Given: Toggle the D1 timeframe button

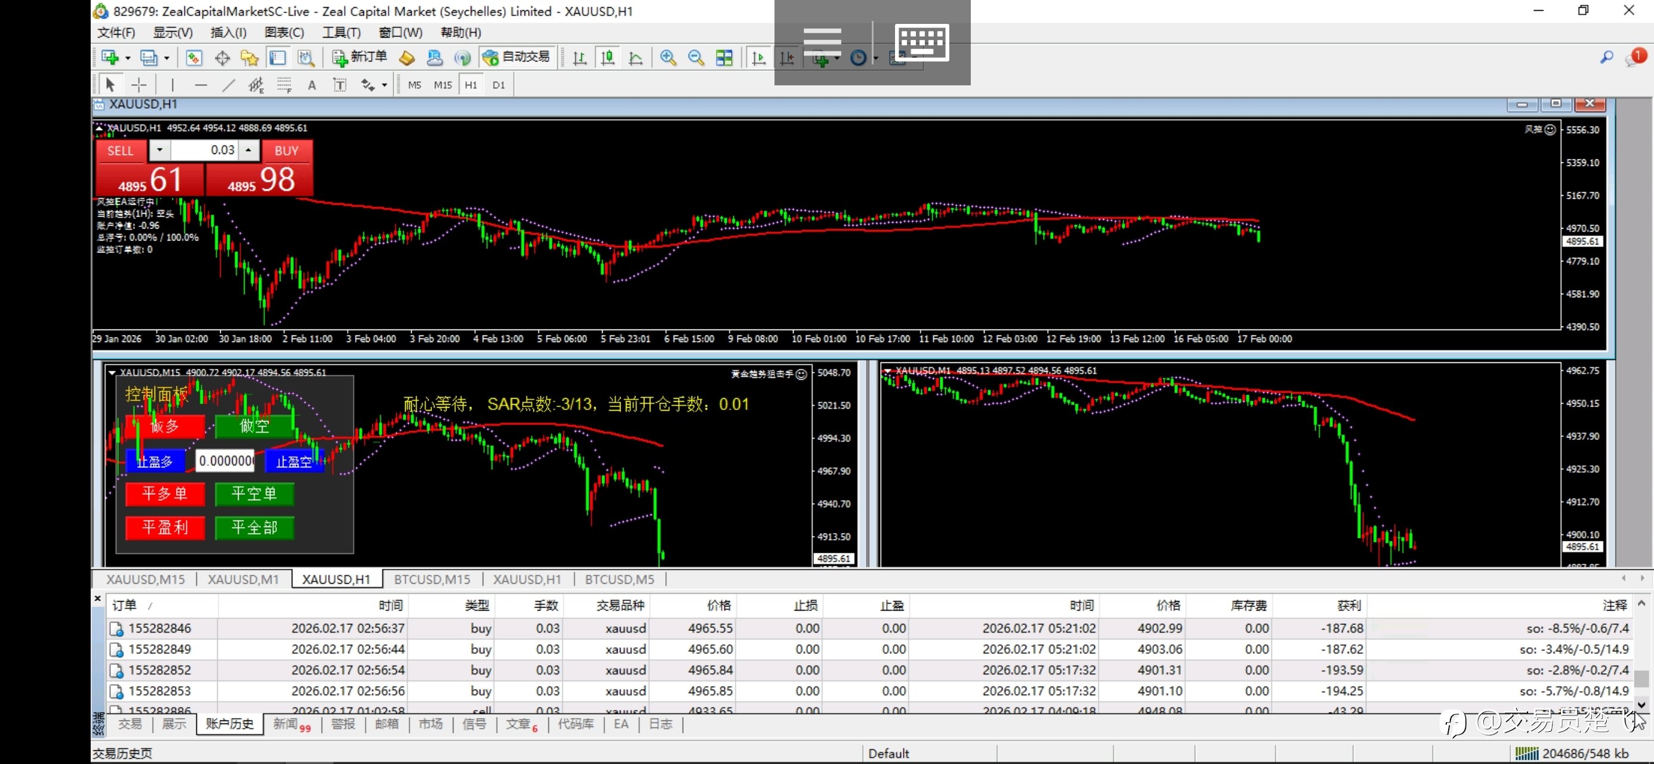Looking at the screenshot, I should pyautogui.click(x=498, y=85).
